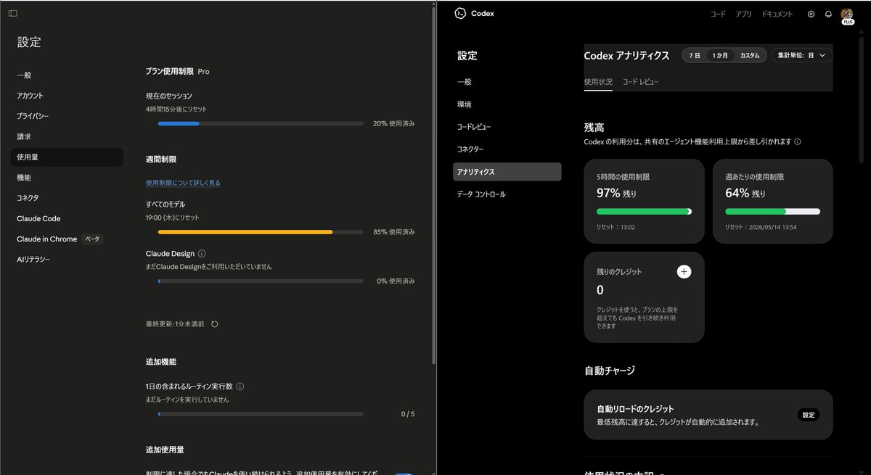Image resolution: width=871 pixels, height=475 pixels.
Task: Open Claude in Chrome settings section
Action: 47,239
